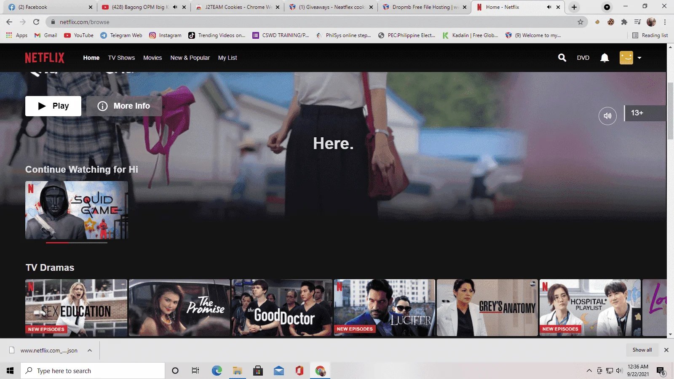Open the Lucifer card
674x379 pixels.
click(x=385, y=307)
